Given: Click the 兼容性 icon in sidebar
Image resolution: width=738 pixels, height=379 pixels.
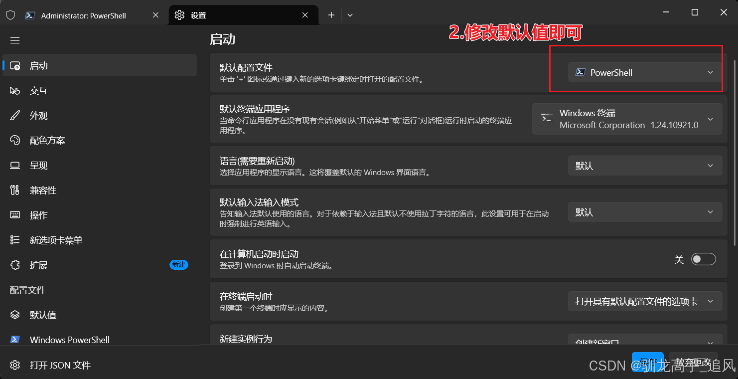Looking at the screenshot, I should coord(15,190).
